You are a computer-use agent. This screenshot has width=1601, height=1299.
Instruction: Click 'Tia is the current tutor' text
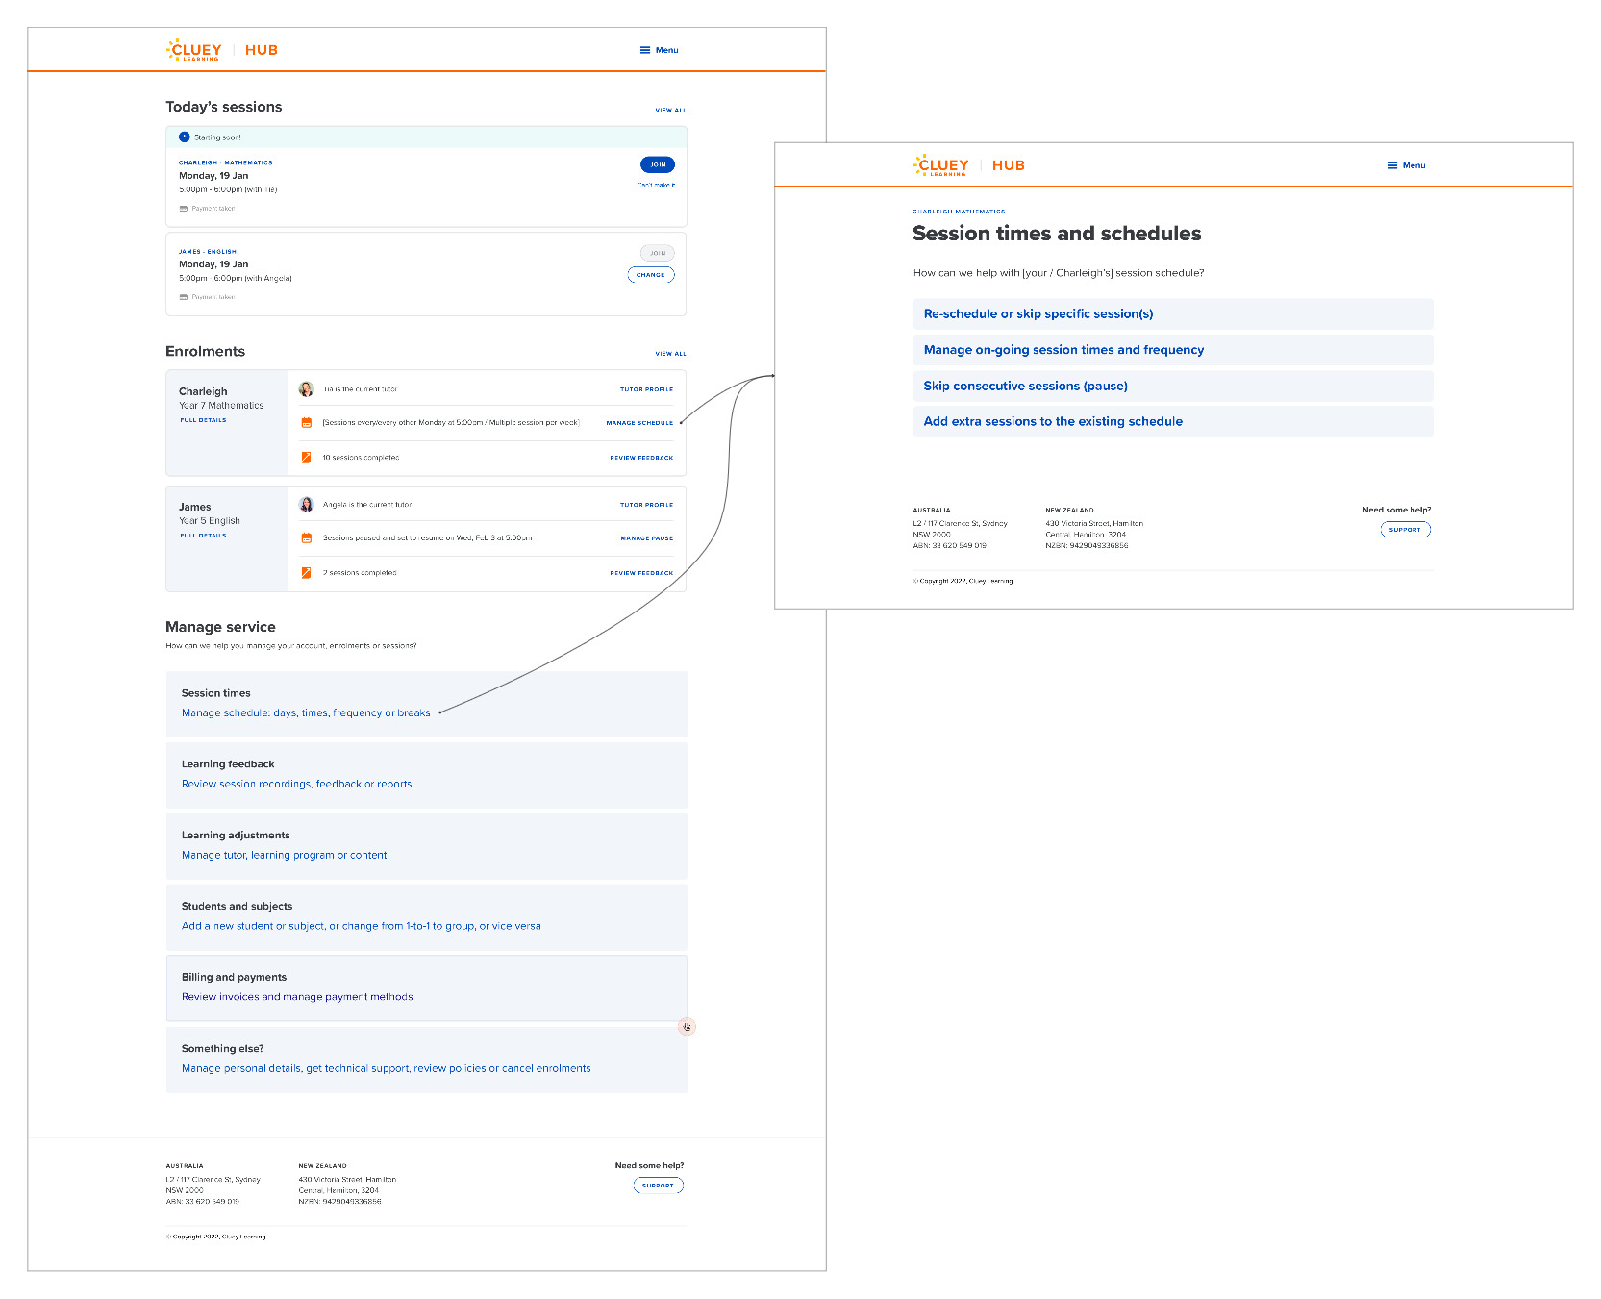pos(360,389)
